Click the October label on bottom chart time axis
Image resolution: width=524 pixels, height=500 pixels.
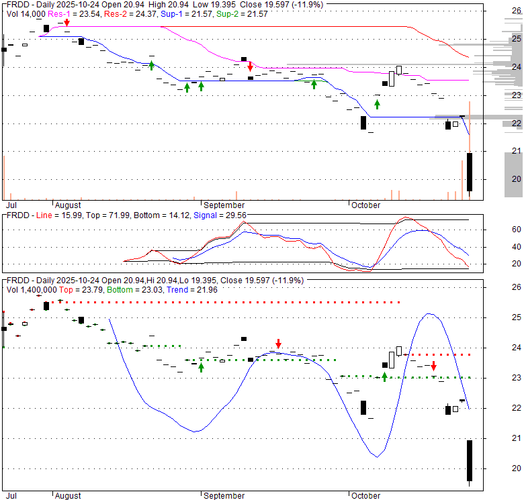(x=365, y=496)
